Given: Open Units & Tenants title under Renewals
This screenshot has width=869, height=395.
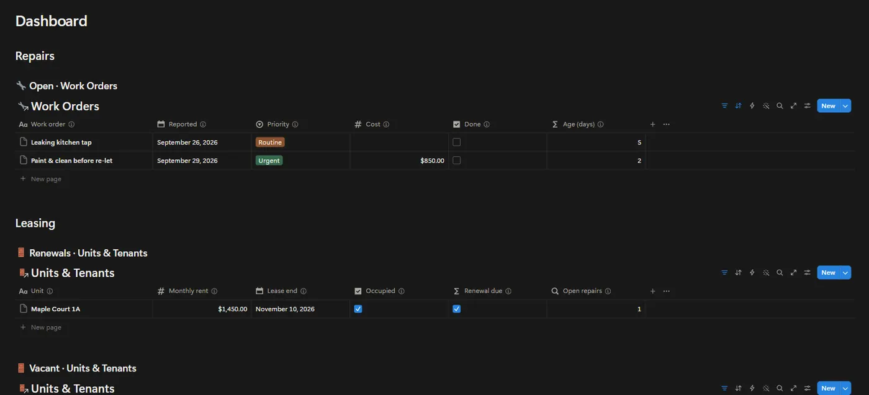Looking at the screenshot, I should click(73, 273).
